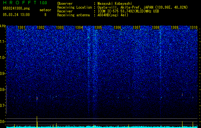Click the 0.8 kHz frequency axis label
This screenshot has height=128, width=201.
[x=3, y=90]
